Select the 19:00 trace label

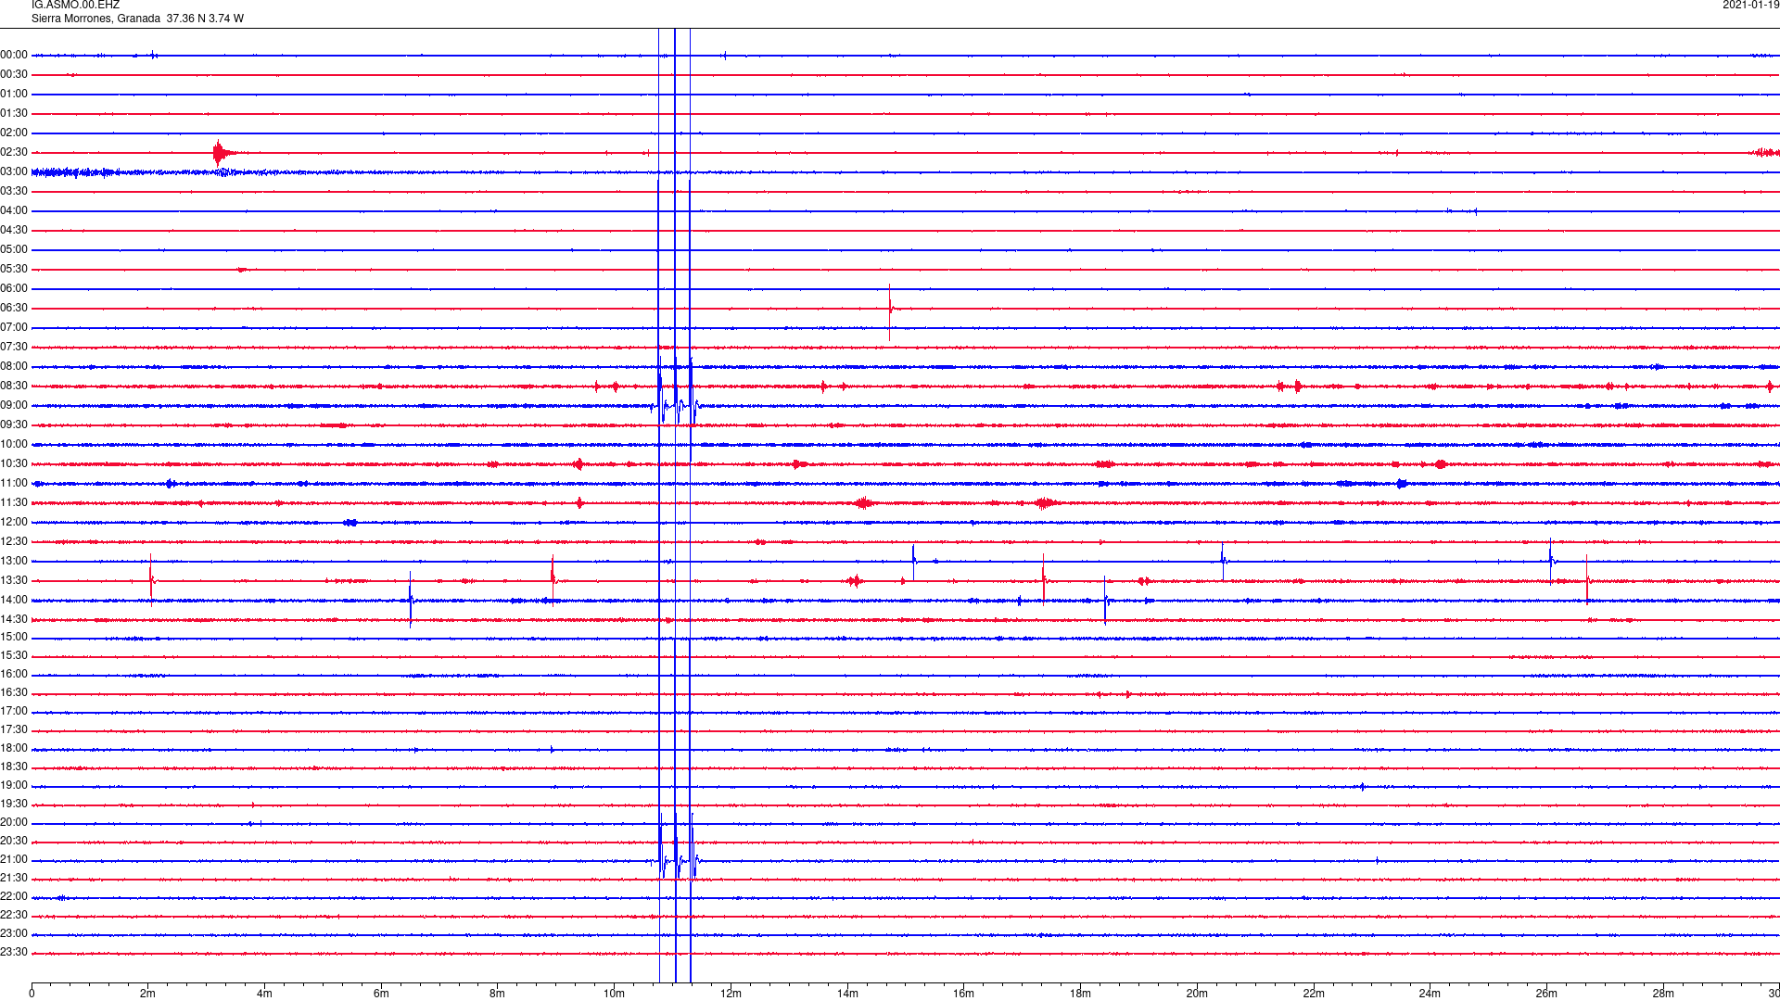[14, 786]
